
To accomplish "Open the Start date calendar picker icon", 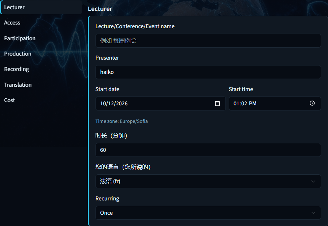I will pyautogui.click(x=217, y=103).
